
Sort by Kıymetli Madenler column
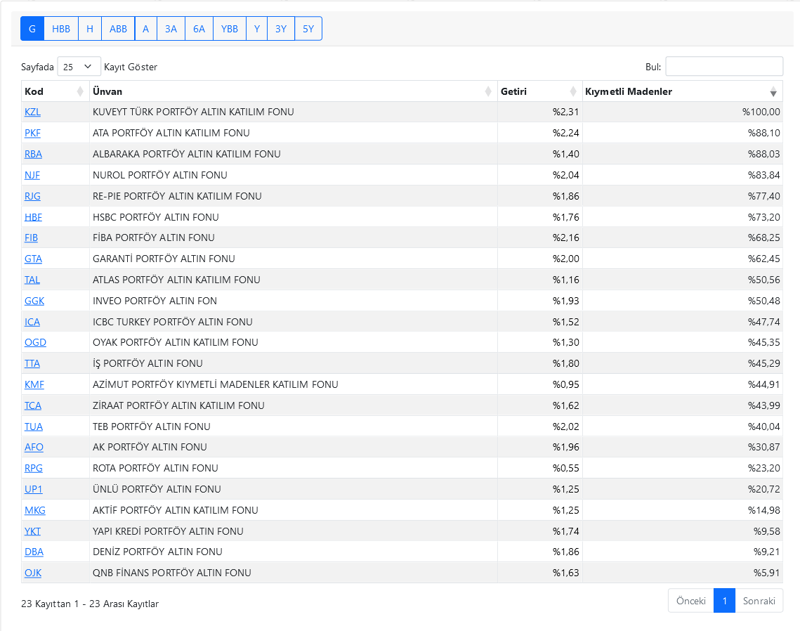pos(682,91)
